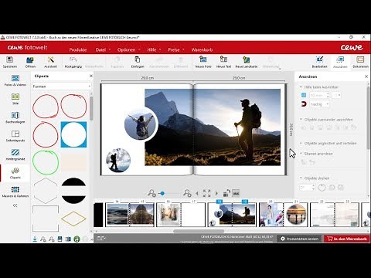The image size is (371, 278).
Task: Open the Hintergründe sidebar section
Action: point(15,154)
